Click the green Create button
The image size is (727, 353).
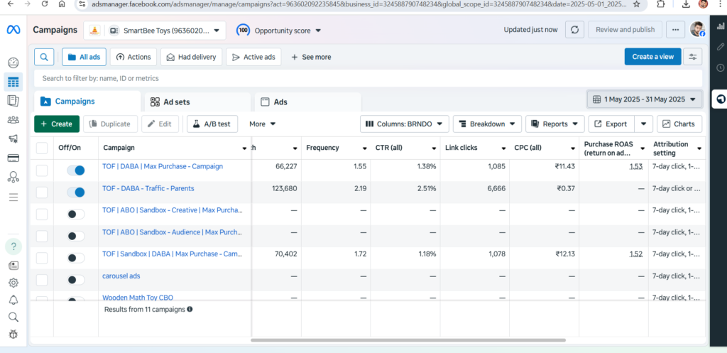coord(56,124)
